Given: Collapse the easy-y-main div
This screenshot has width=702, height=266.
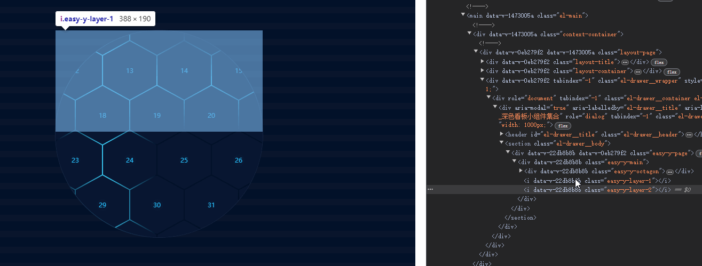Looking at the screenshot, I should pyautogui.click(x=515, y=162).
